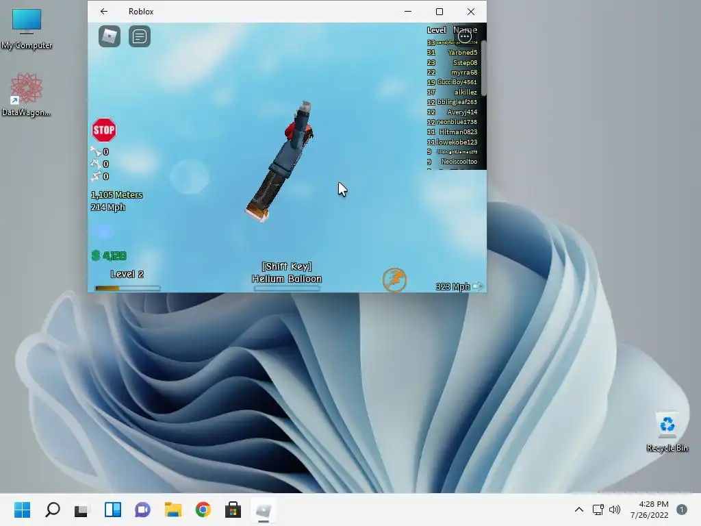Click the Helium Balloon Shift Key label
The height and width of the screenshot is (526, 701).
tap(287, 273)
